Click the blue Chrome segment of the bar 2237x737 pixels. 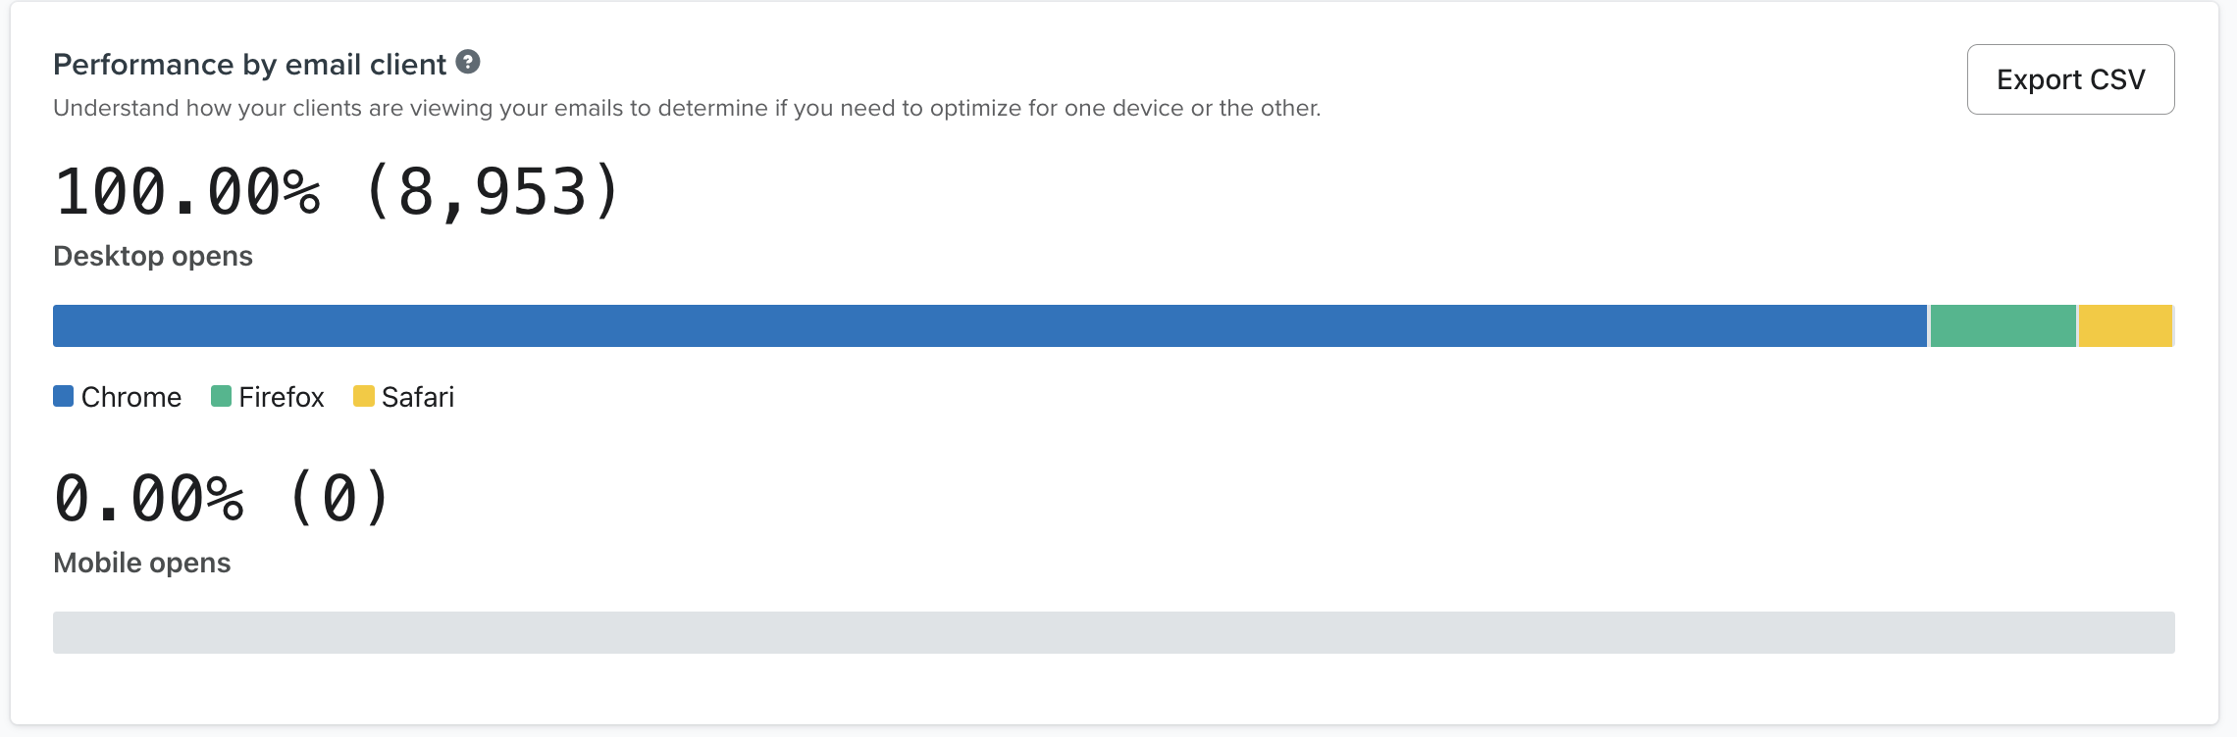(981, 325)
